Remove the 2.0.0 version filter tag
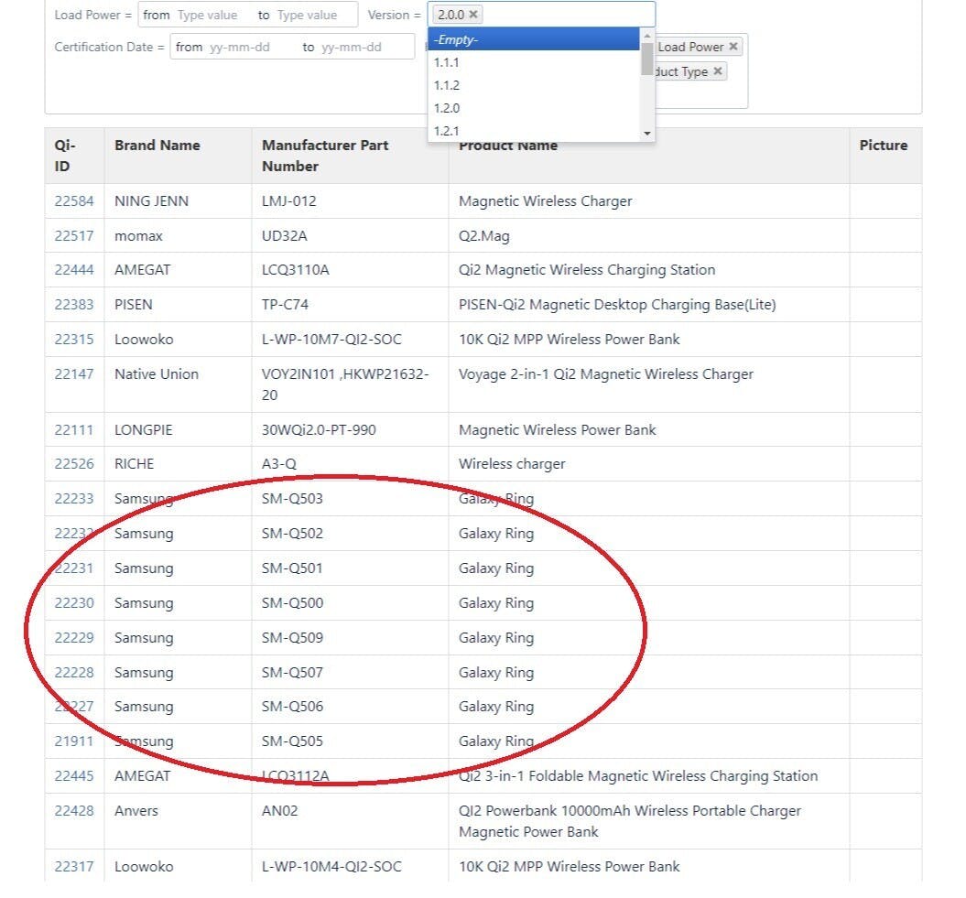 [x=473, y=14]
